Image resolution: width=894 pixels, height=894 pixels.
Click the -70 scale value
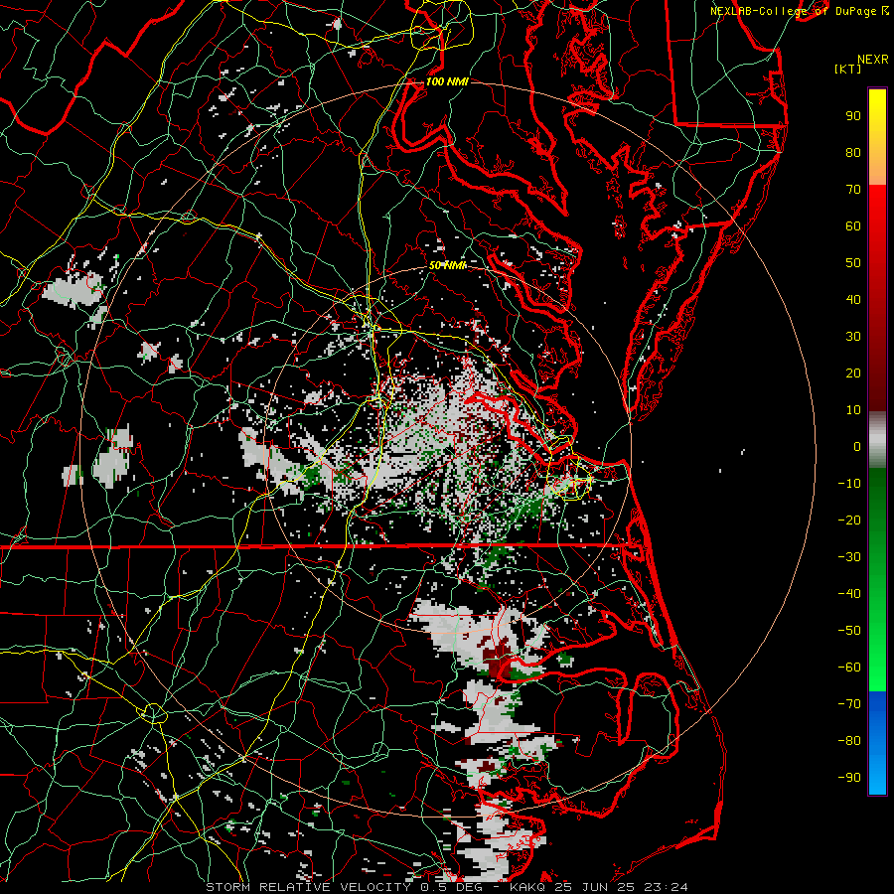coord(849,704)
